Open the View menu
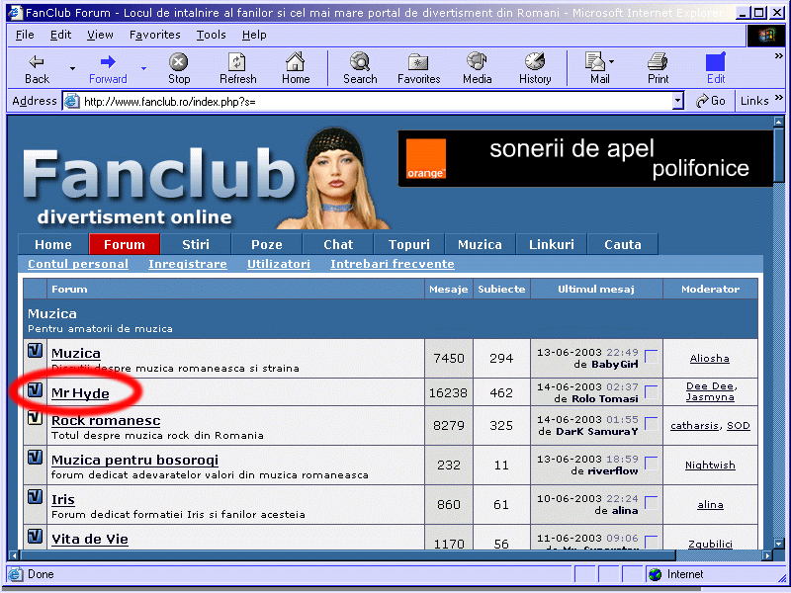 100,35
